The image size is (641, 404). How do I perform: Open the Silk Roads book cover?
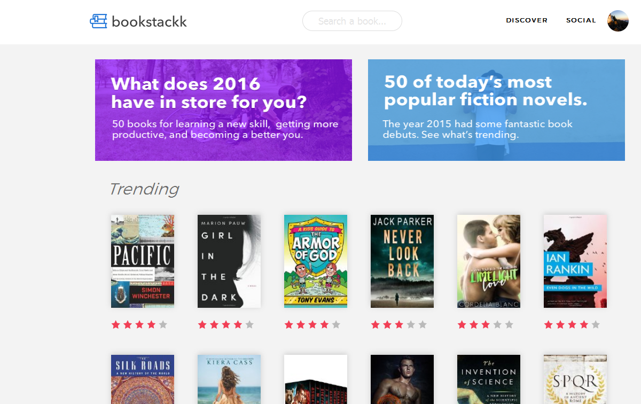[143, 379]
